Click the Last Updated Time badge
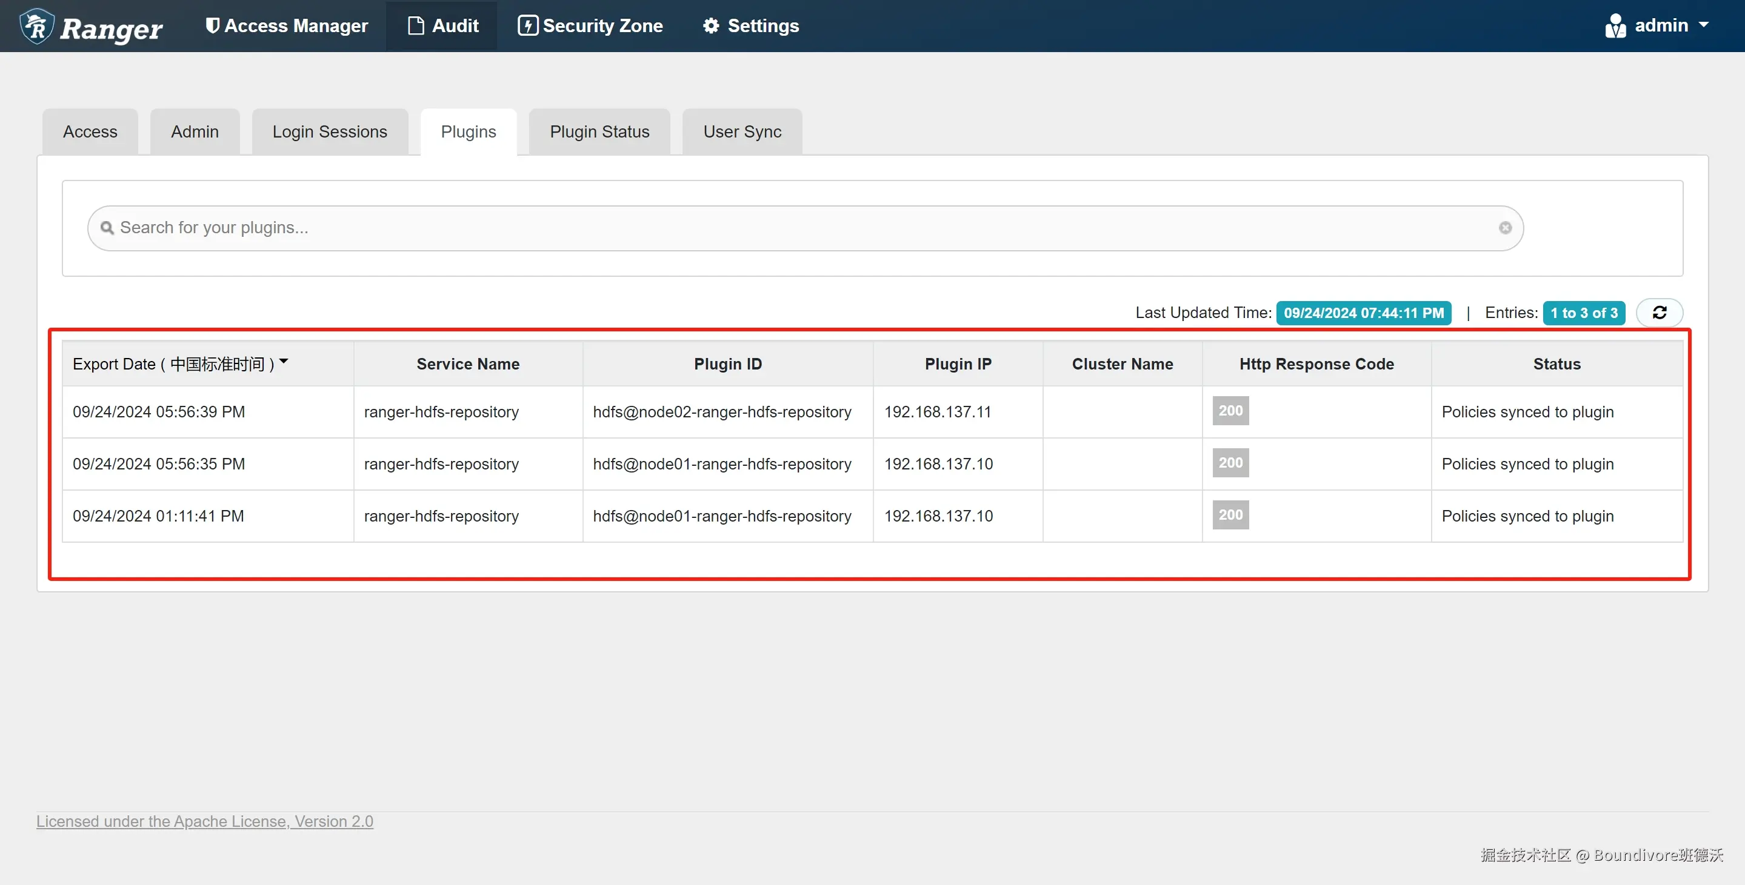This screenshot has height=885, width=1745. click(x=1363, y=313)
